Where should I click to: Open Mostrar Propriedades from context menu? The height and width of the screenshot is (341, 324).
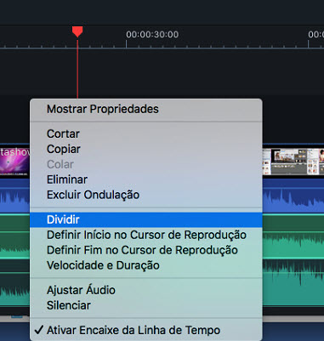coord(146,109)
